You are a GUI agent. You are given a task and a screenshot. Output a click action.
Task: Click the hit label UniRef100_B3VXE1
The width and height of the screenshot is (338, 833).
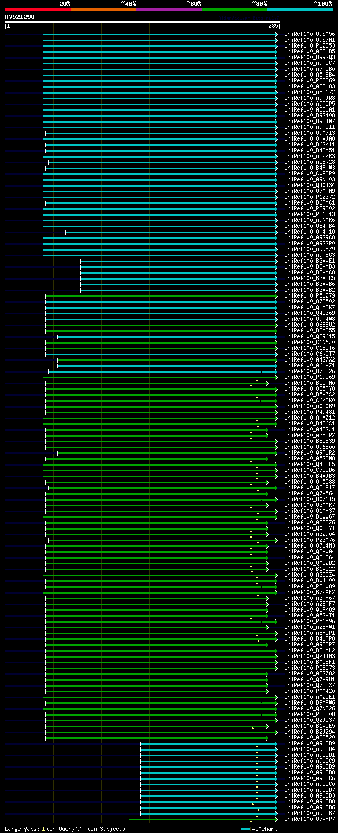(309, 261)
